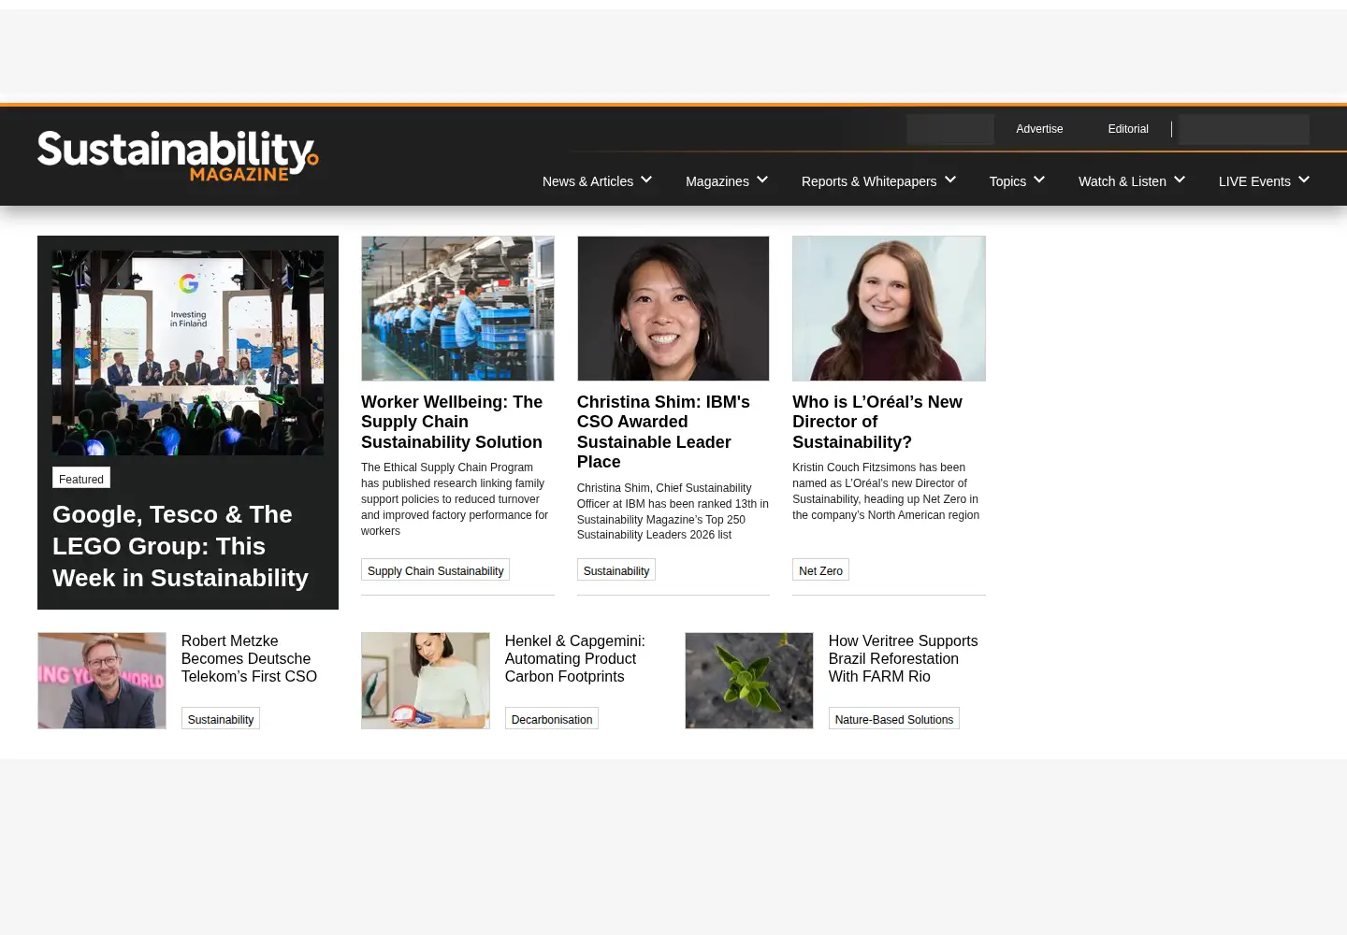1347x935 pixels.
Task: Select the Supply Chain Sustainability tag
Action: (435, 570)
